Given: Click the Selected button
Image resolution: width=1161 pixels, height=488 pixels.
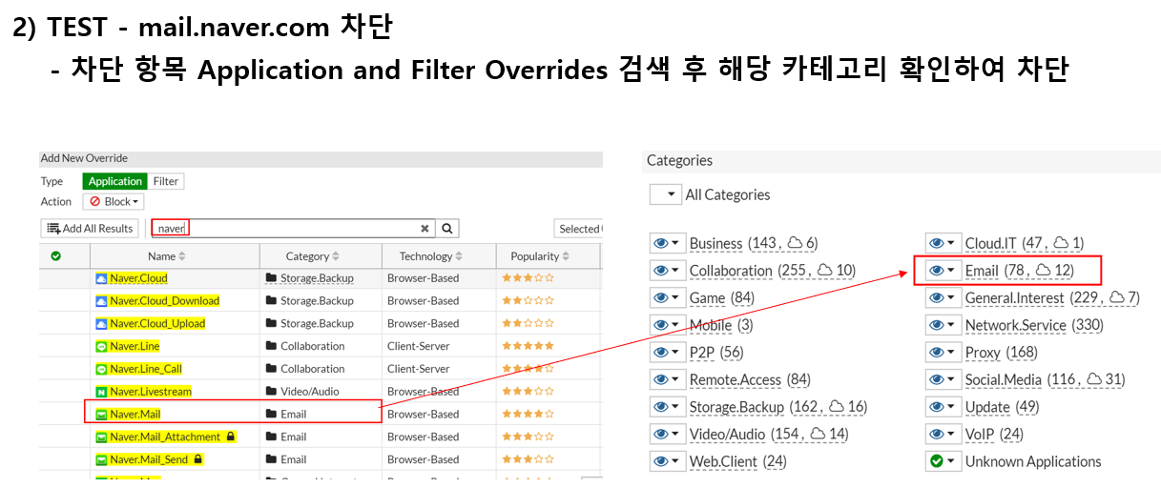Looking at the screenshot, I should [x=578, y=229].
